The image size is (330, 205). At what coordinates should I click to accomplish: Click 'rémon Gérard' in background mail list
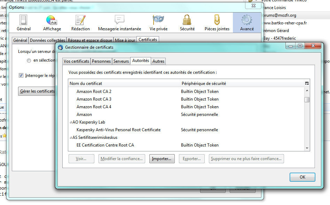[x=276, y=31]
